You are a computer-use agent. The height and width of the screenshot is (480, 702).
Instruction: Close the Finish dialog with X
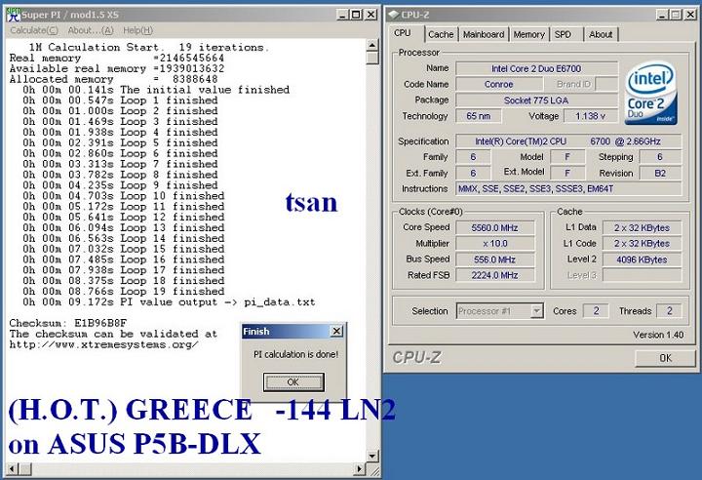click(x=336, y=331)
